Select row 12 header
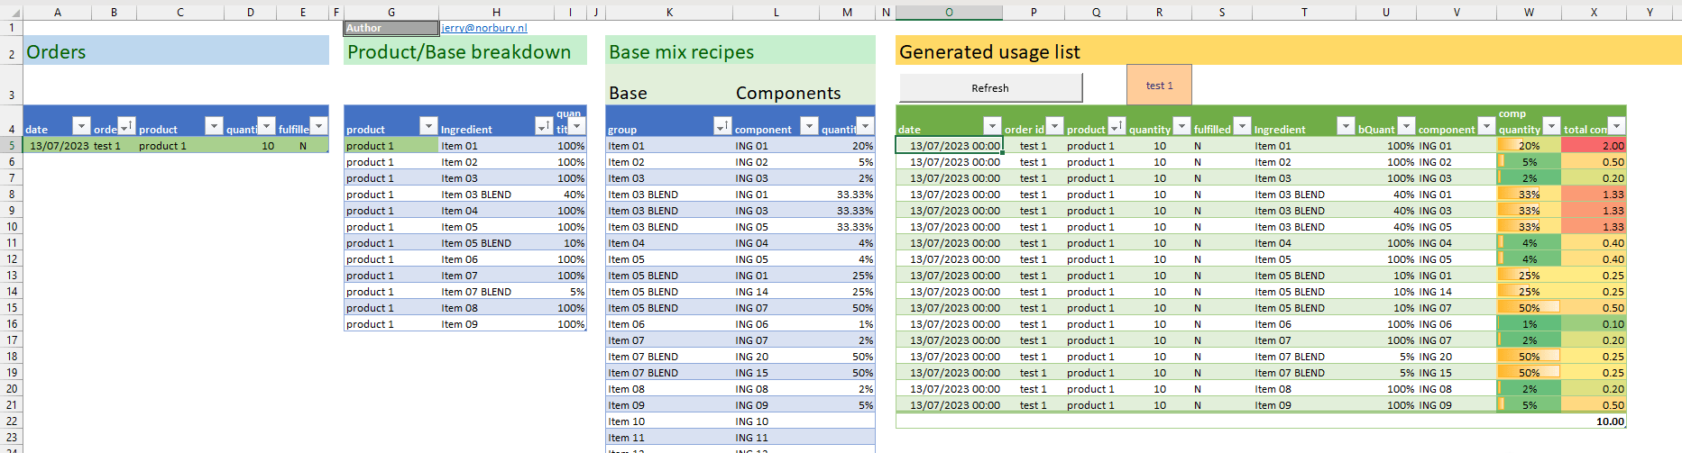 [12, 258]
